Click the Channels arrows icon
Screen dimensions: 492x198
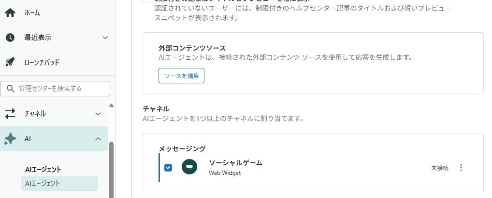click(10, 114)
